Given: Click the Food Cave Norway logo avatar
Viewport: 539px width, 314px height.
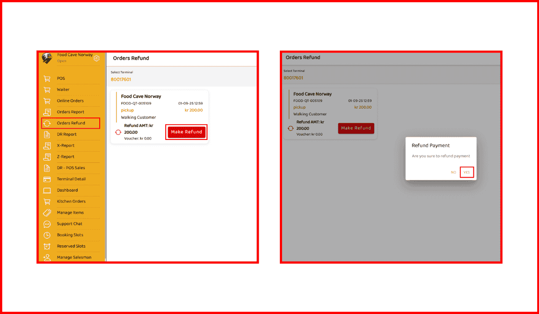Looking at the screenshot, I should point(47,58).
